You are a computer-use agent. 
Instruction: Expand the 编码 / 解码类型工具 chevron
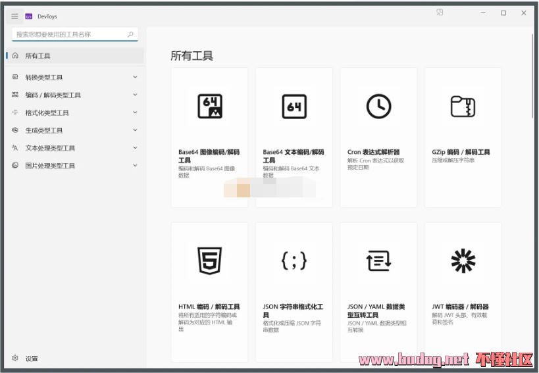(x=135, y=95)
